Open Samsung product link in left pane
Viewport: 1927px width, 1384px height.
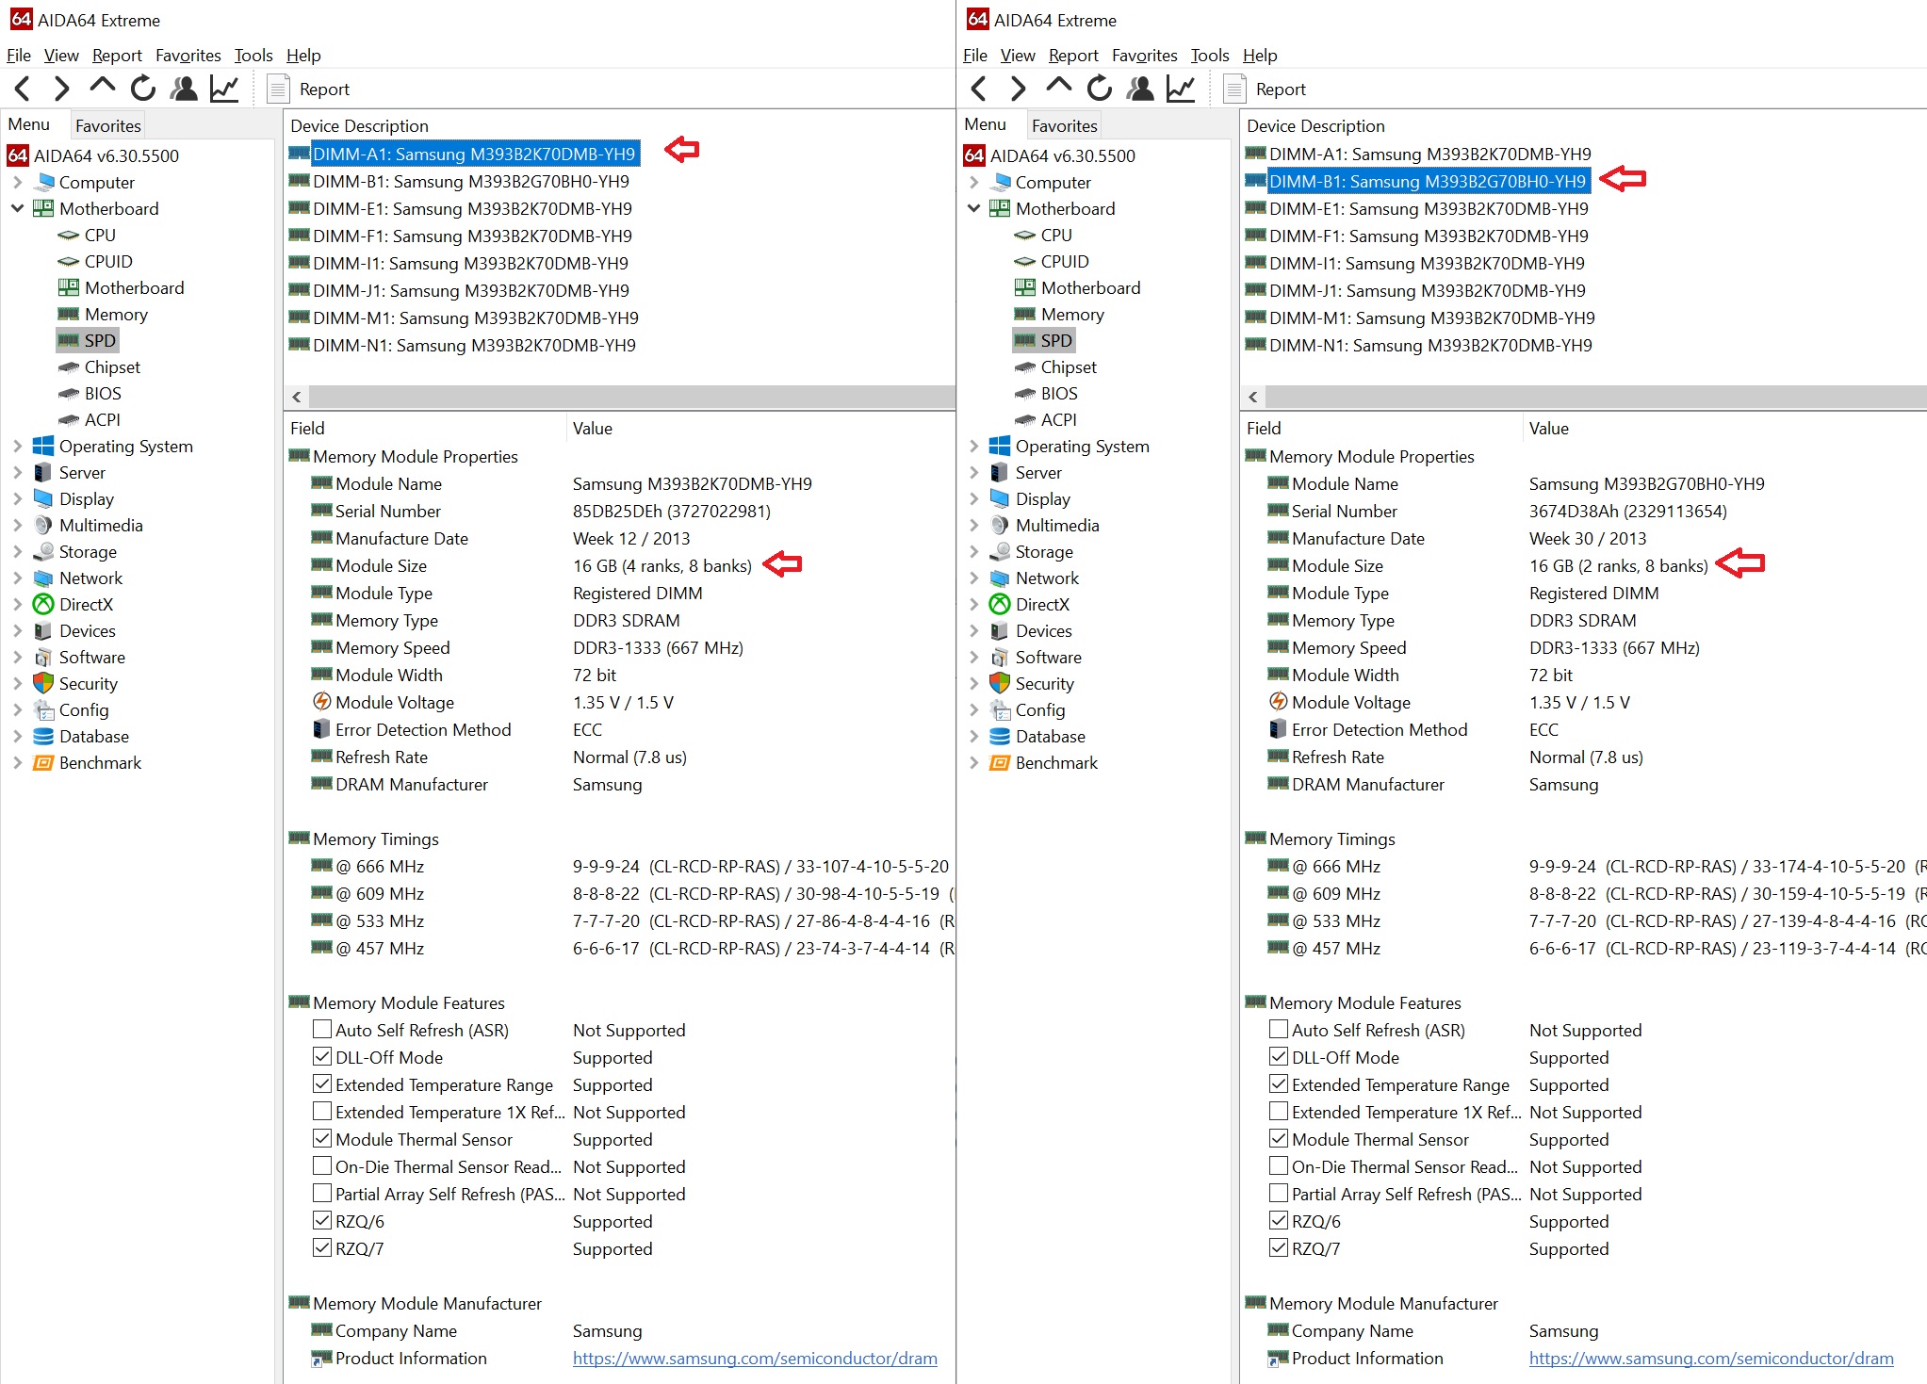[x=754, y=1358]
